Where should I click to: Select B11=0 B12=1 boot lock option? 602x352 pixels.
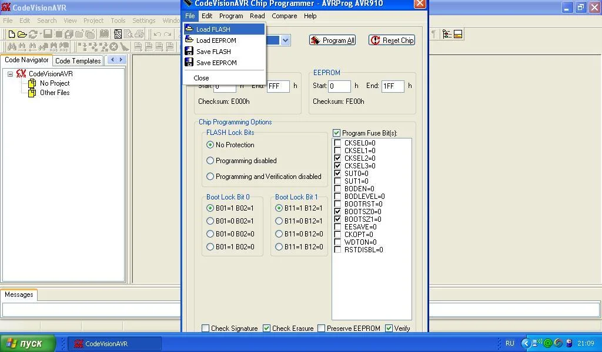(x=279, y=221)
